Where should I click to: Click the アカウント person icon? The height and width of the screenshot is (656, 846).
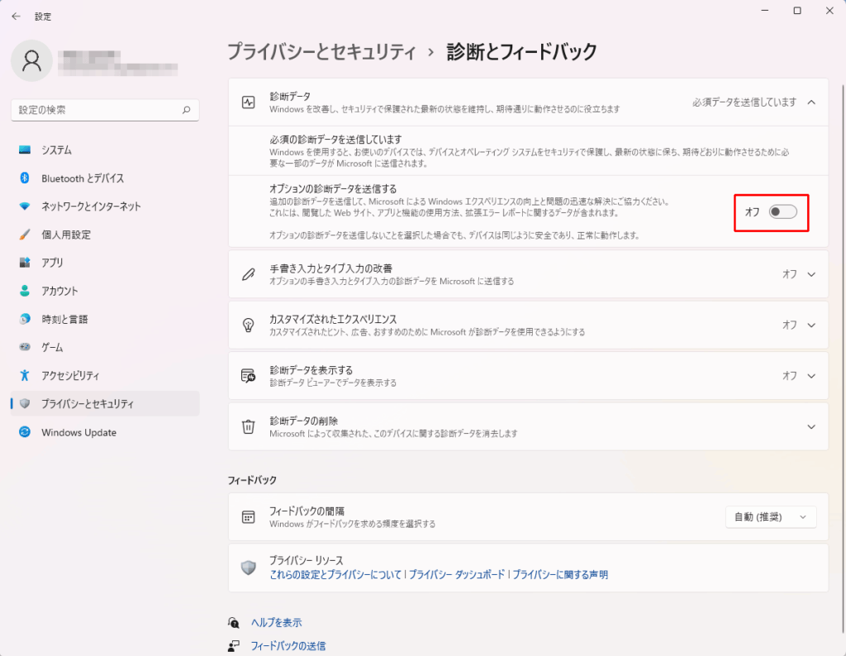pyautogui.click(x=25, y=291)
